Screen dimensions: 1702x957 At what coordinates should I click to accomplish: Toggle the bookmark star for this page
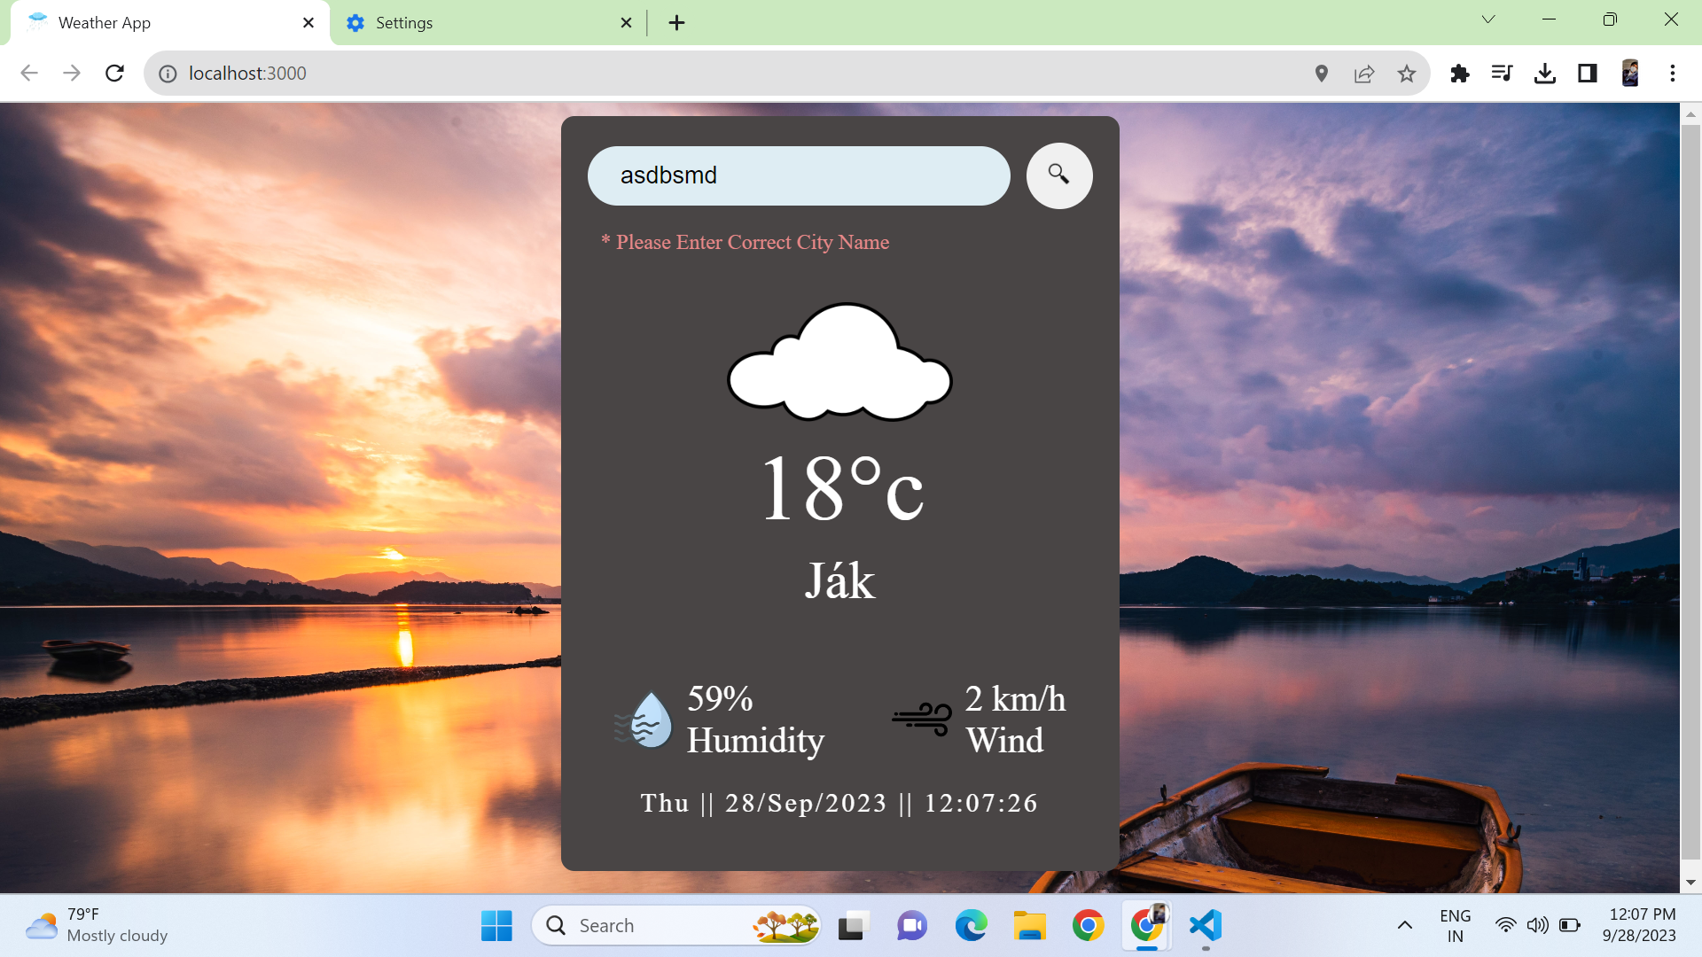[1406, 74]
